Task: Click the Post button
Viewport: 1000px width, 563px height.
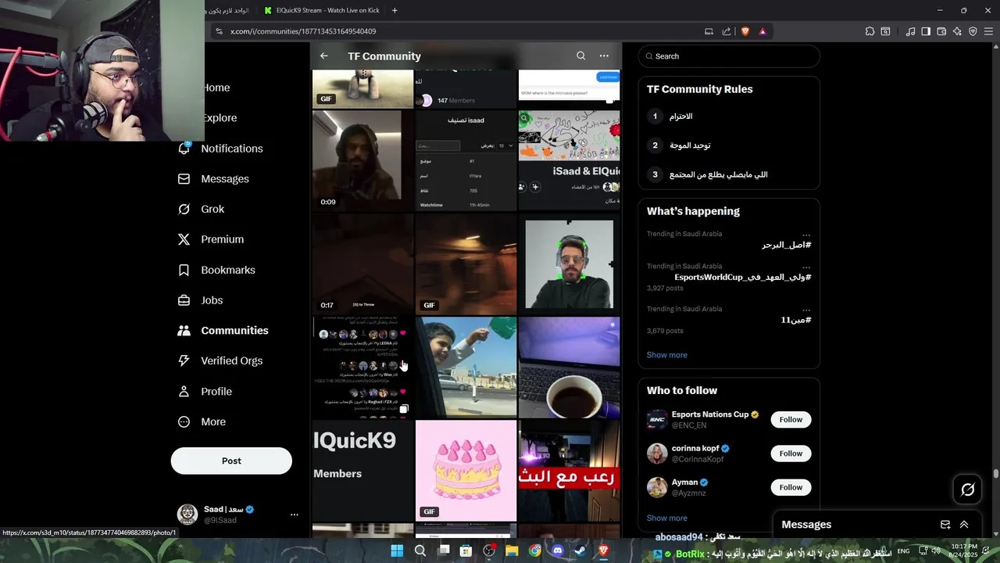Action: pyautogui.click(x=231, y=461)
